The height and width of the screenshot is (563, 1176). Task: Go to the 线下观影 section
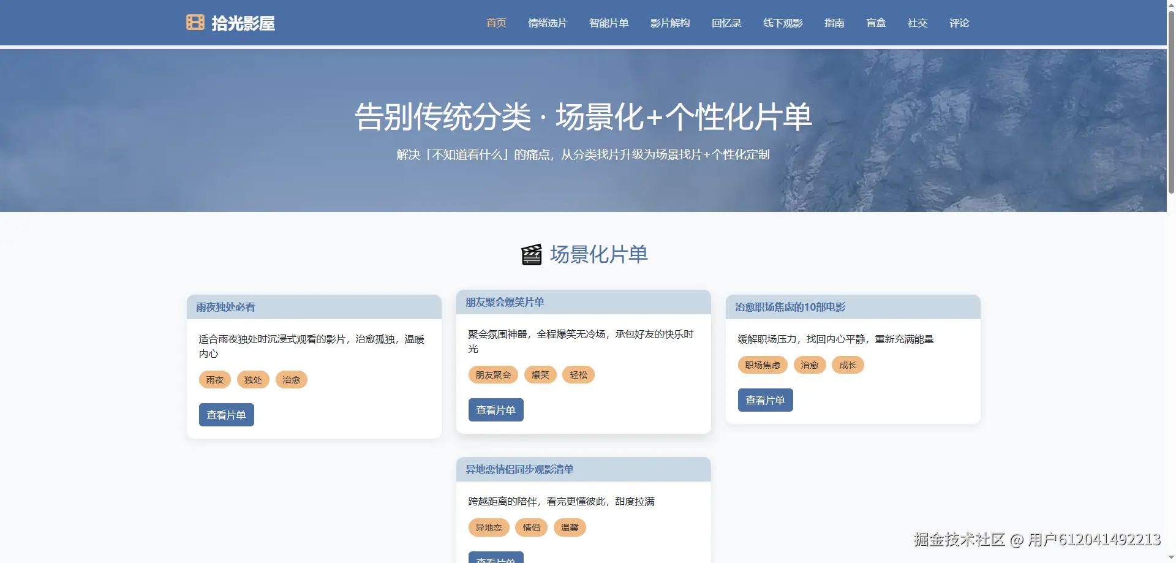pyautogui.click(x=782, y=23)
